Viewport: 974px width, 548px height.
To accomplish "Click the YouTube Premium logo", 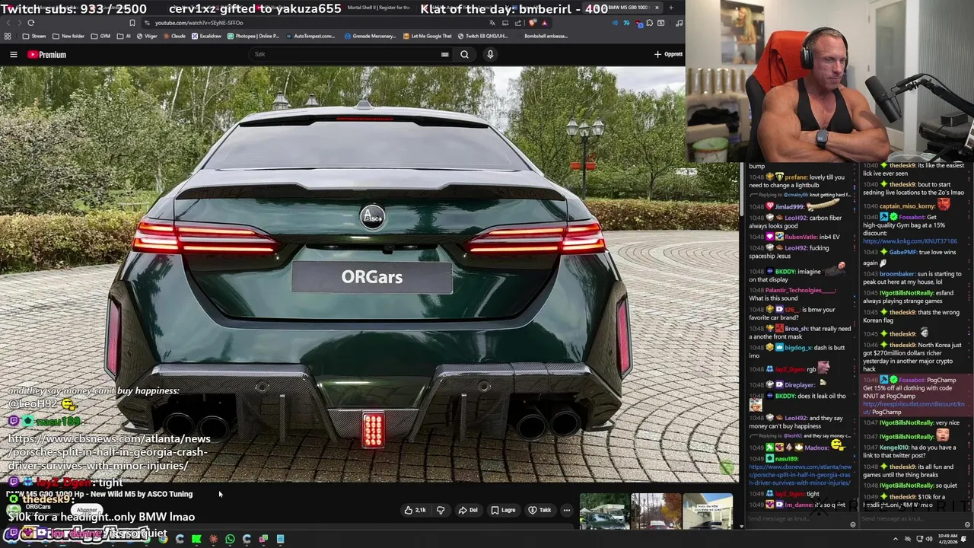I will 47,55.
